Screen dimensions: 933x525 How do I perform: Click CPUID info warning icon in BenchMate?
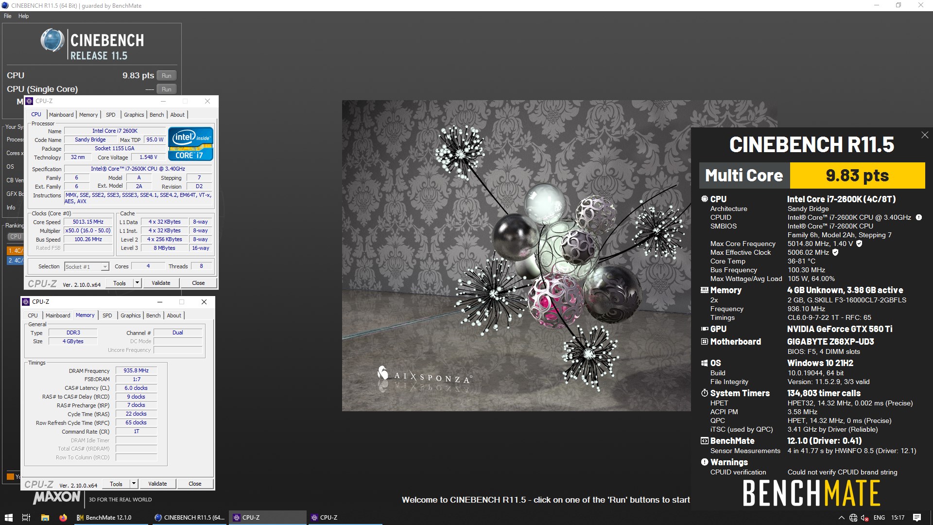click(x=919, y=217)
